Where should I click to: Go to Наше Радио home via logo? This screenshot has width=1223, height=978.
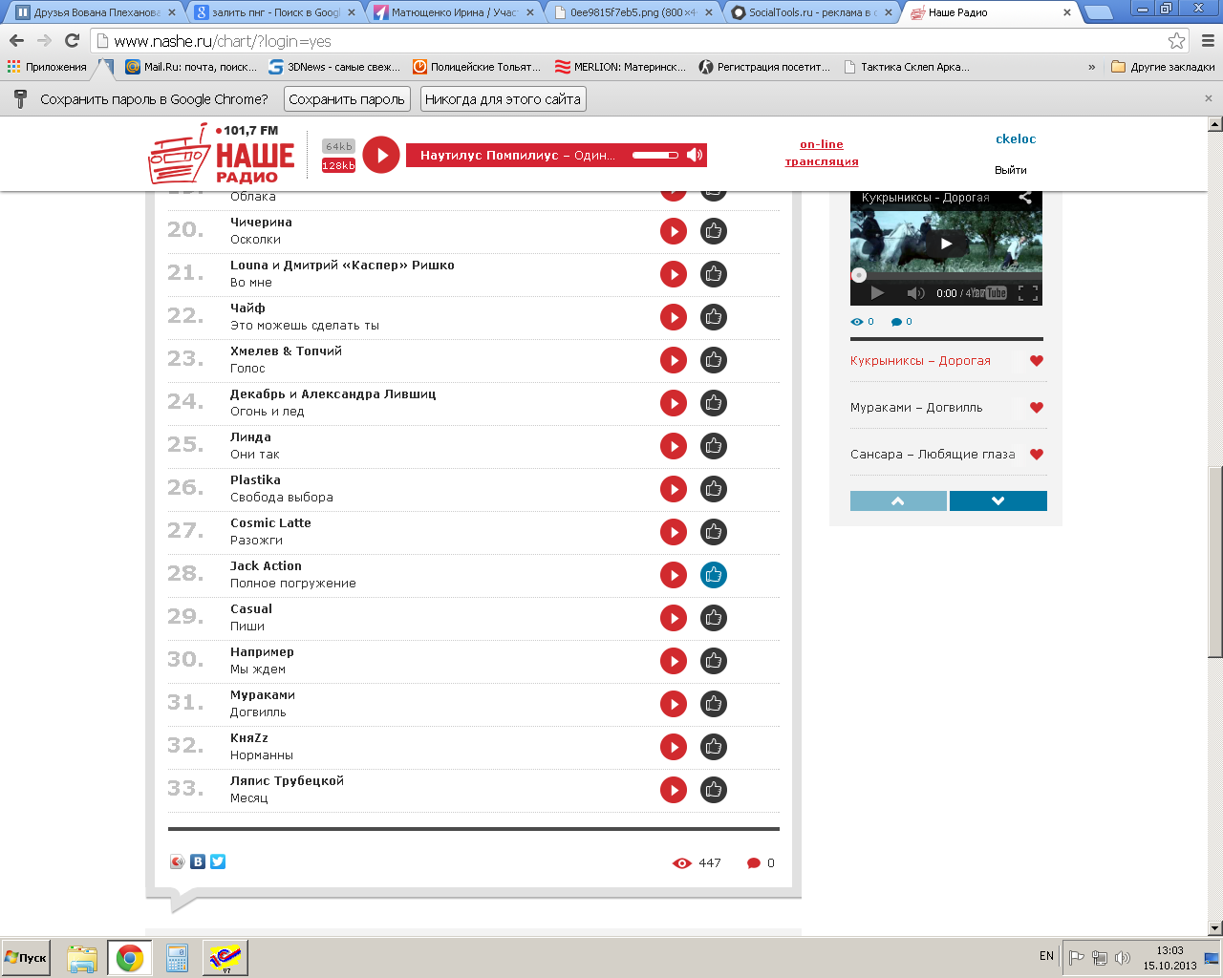point(223,155)
